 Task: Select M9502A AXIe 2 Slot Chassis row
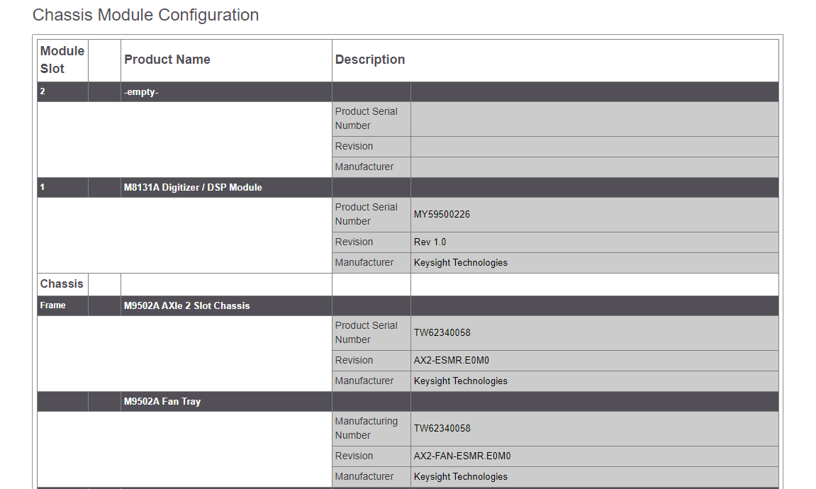pos(408,306)
